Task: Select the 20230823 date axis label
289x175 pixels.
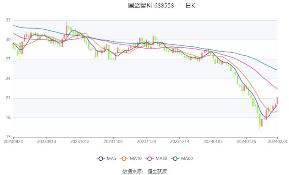Action: (x=13, y=142)
